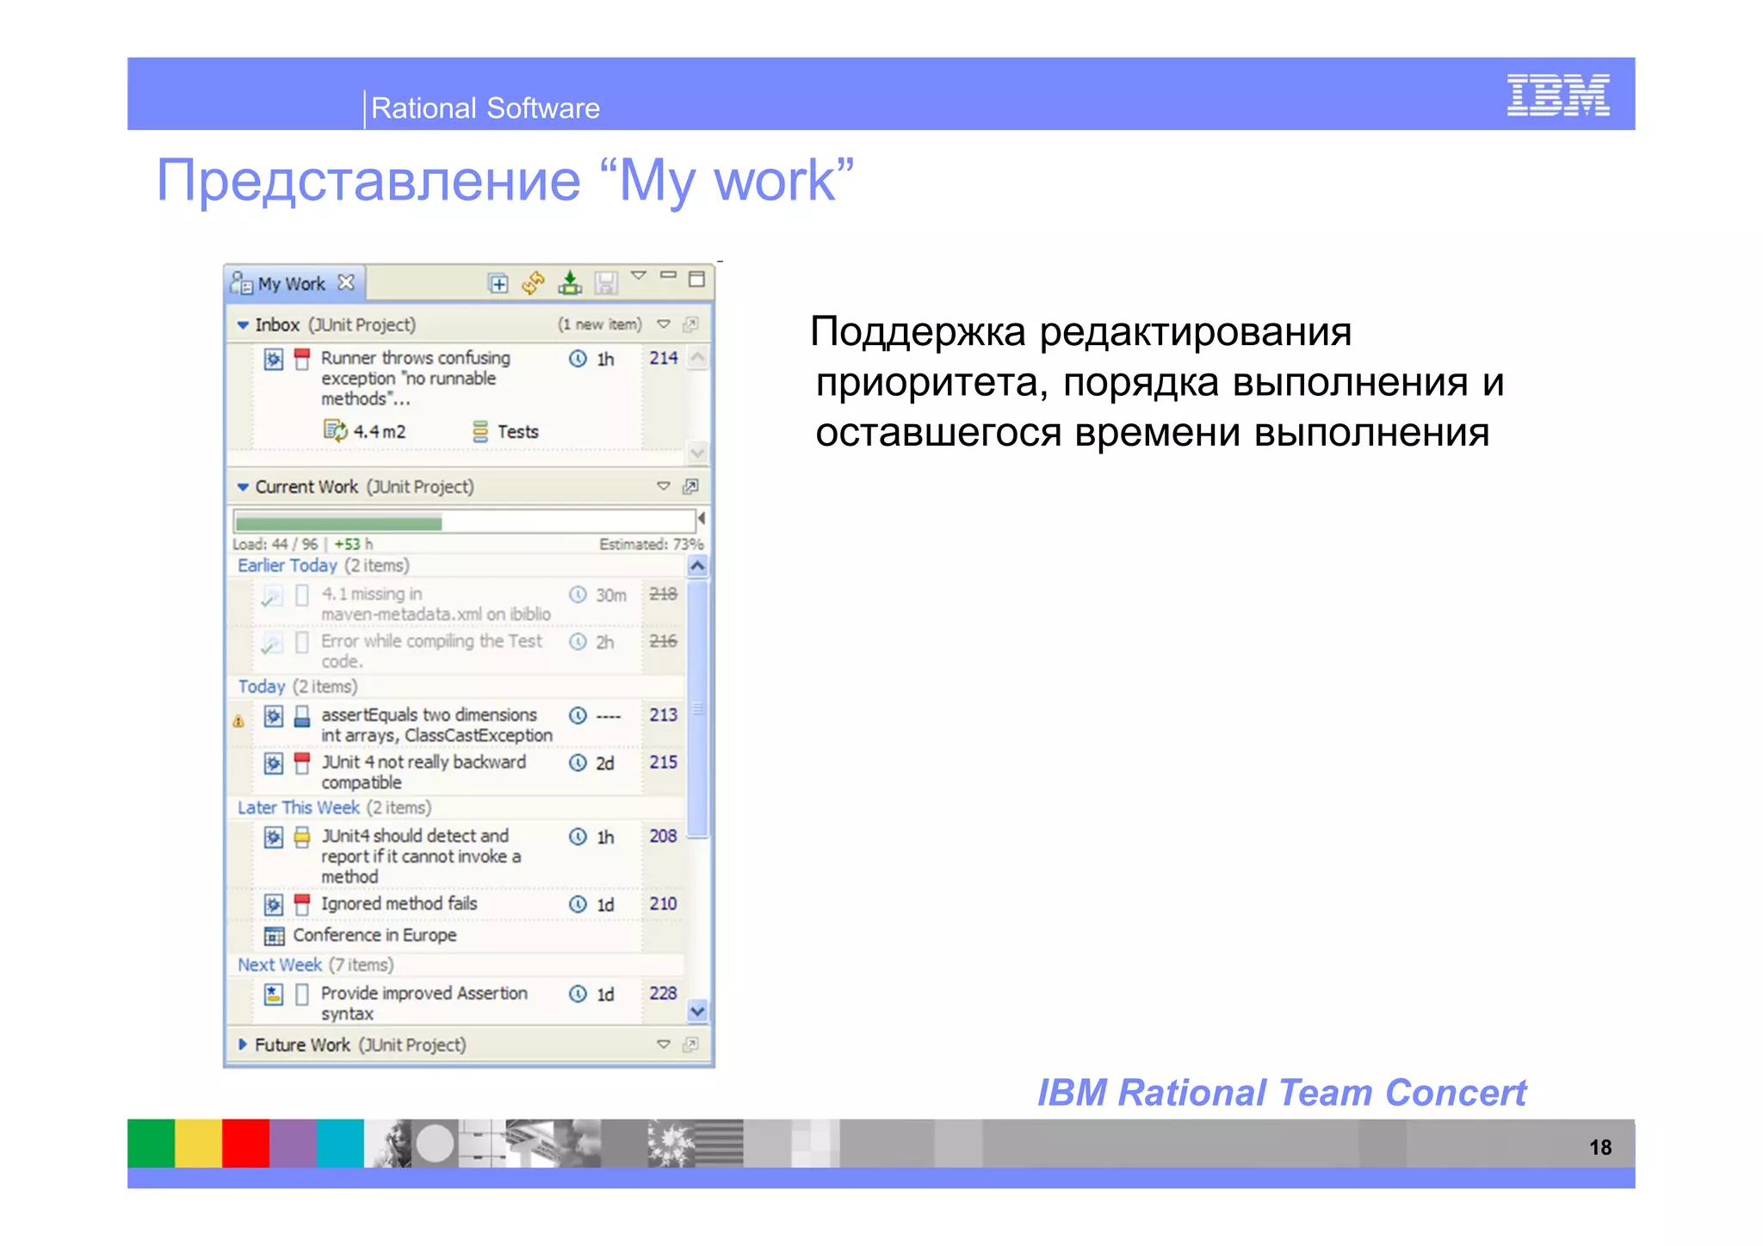Click Current Work scrollbar up arrow
This screenshot has height=1246, width=1763.
pyautogui.click(x=697, y=566)
